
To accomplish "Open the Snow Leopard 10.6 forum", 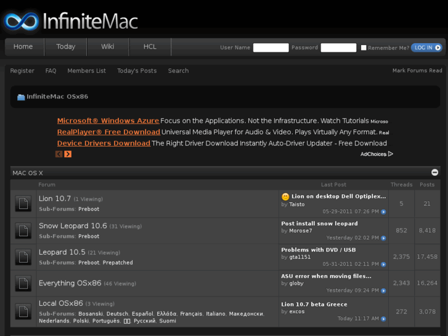I will click(x=73, y=226).
